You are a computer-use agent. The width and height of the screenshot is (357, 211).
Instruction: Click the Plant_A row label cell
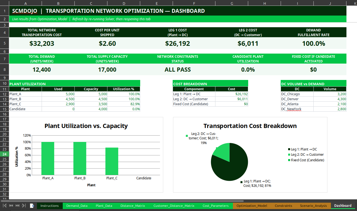pos(26,94)
